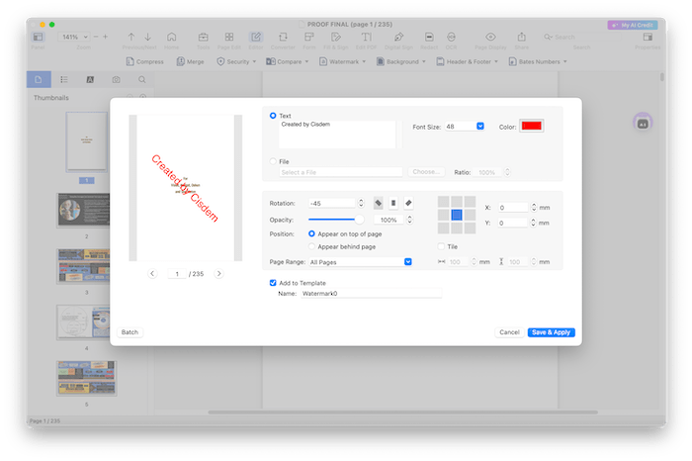Open the Converter tool

(x=283, y=37)
